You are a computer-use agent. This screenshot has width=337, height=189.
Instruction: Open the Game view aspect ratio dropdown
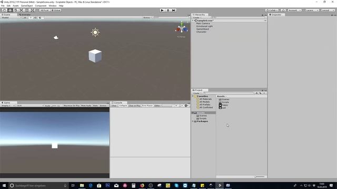30,106
